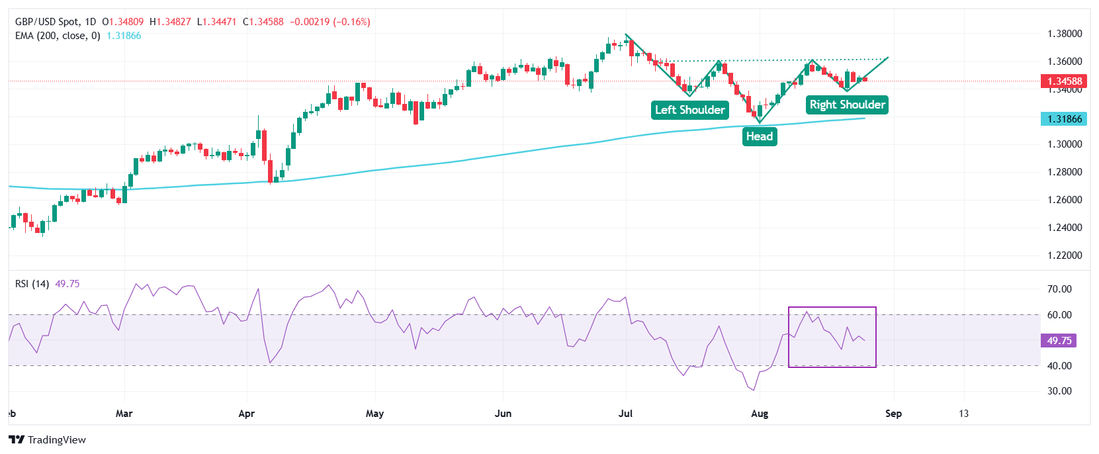Click the 13 date label on time axis
This screenshot has height=454, width=1099.
pyautogui.click(x=964, y=414)
